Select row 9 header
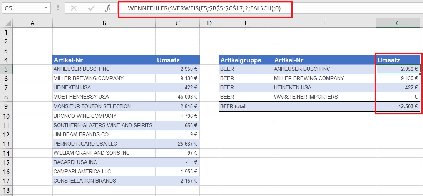Screen dimensions: 423x196 point(7,106)
